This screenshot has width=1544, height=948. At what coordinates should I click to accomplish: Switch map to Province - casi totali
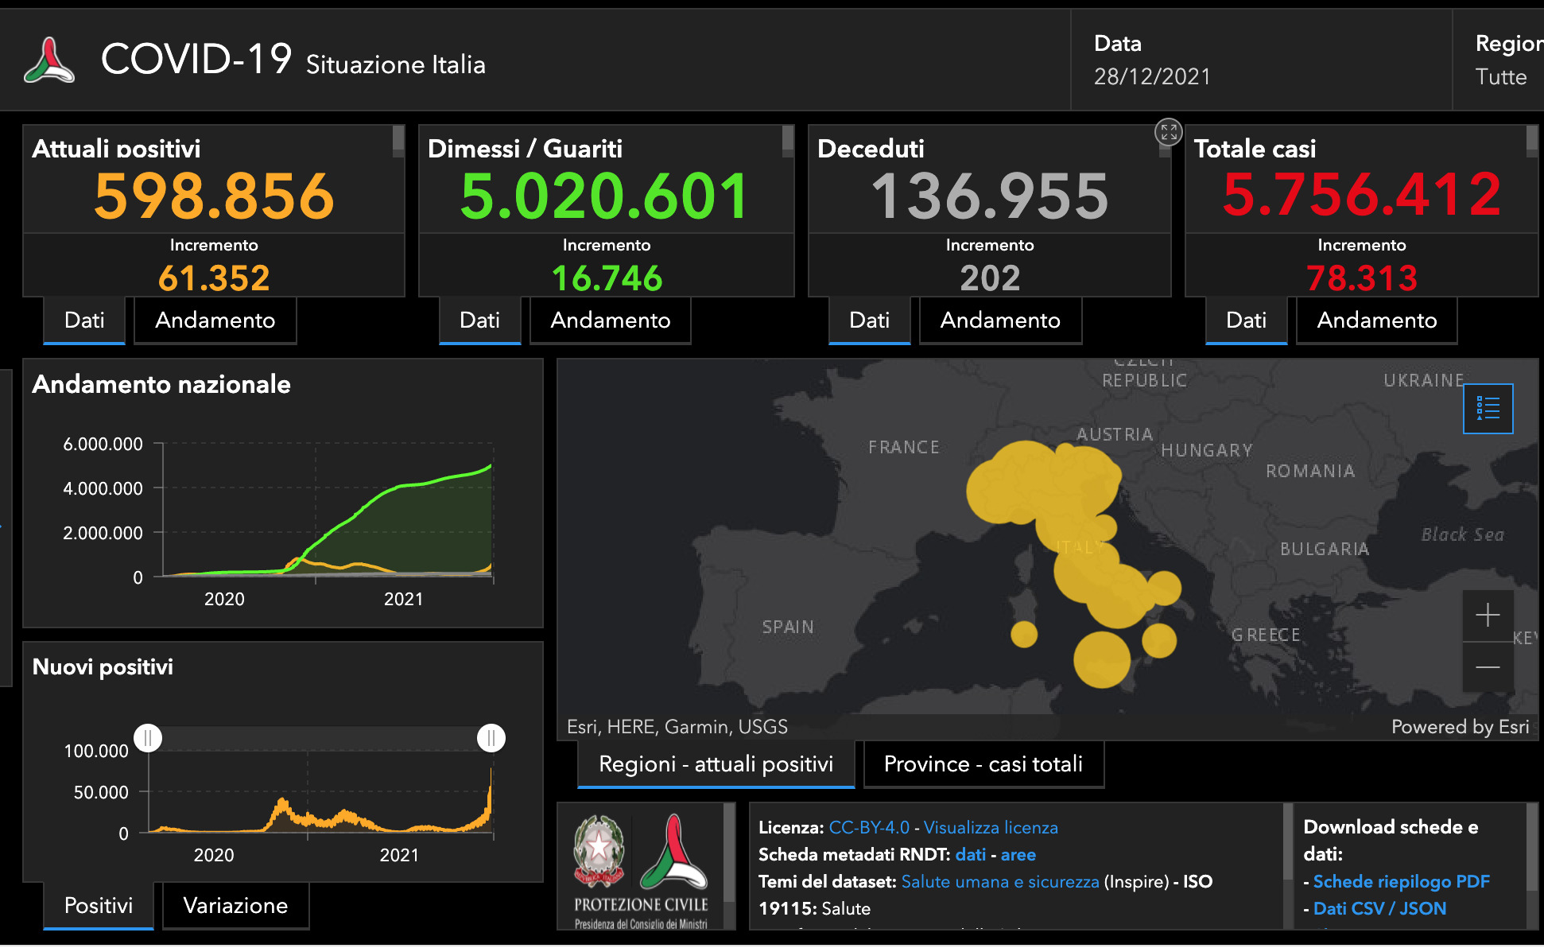[983, 764]
